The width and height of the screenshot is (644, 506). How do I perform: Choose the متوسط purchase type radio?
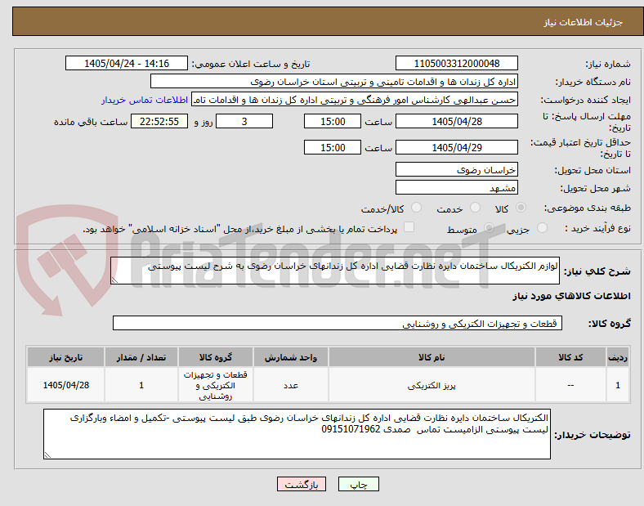[x=489, y=228]
